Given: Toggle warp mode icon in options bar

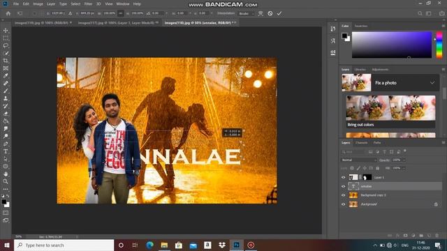Looking at the screenshot, I should point(261,13).
